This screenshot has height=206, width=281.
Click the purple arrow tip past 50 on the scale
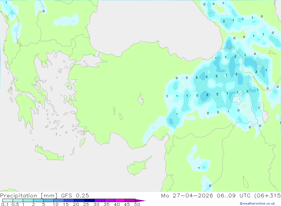[140, 200]
